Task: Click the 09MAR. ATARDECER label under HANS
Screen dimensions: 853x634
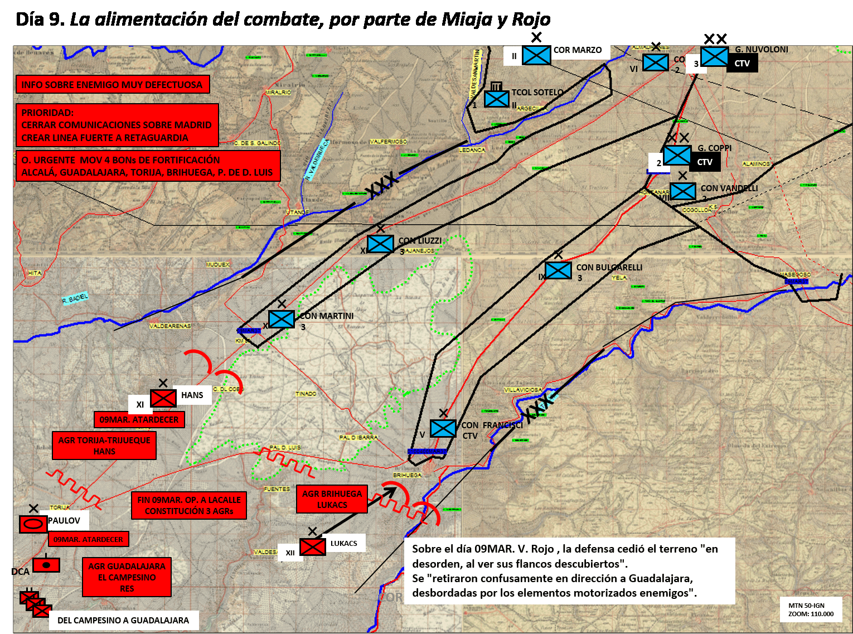Action: pos(139,419)
